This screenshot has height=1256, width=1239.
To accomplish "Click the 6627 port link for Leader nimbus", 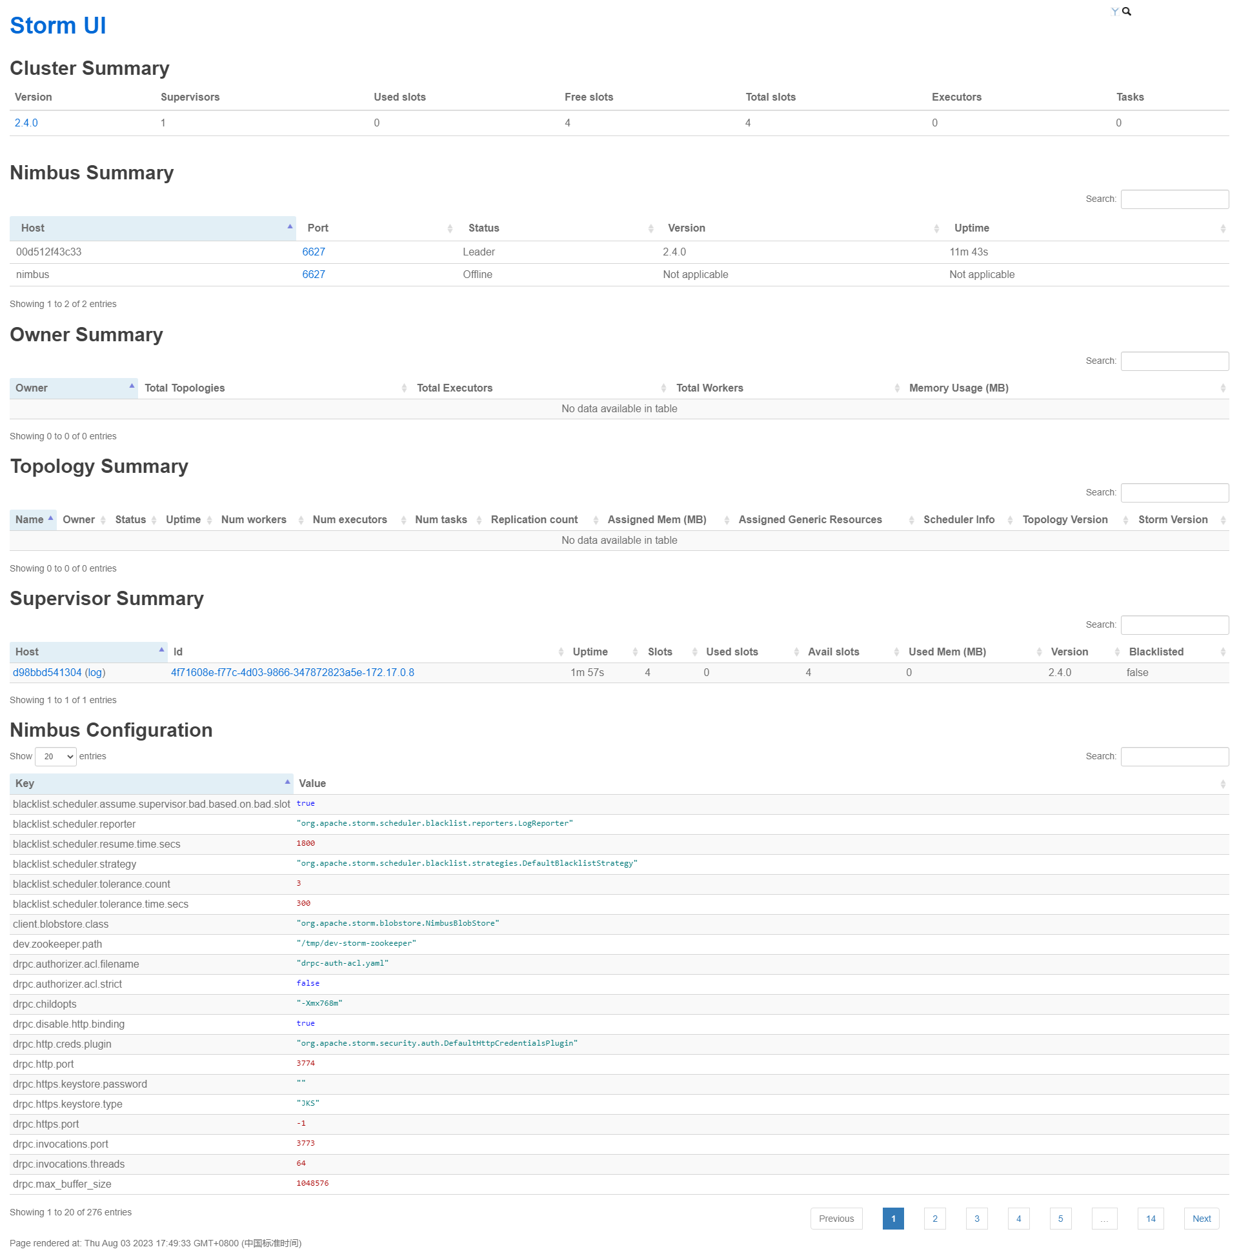I will point(316,252).
